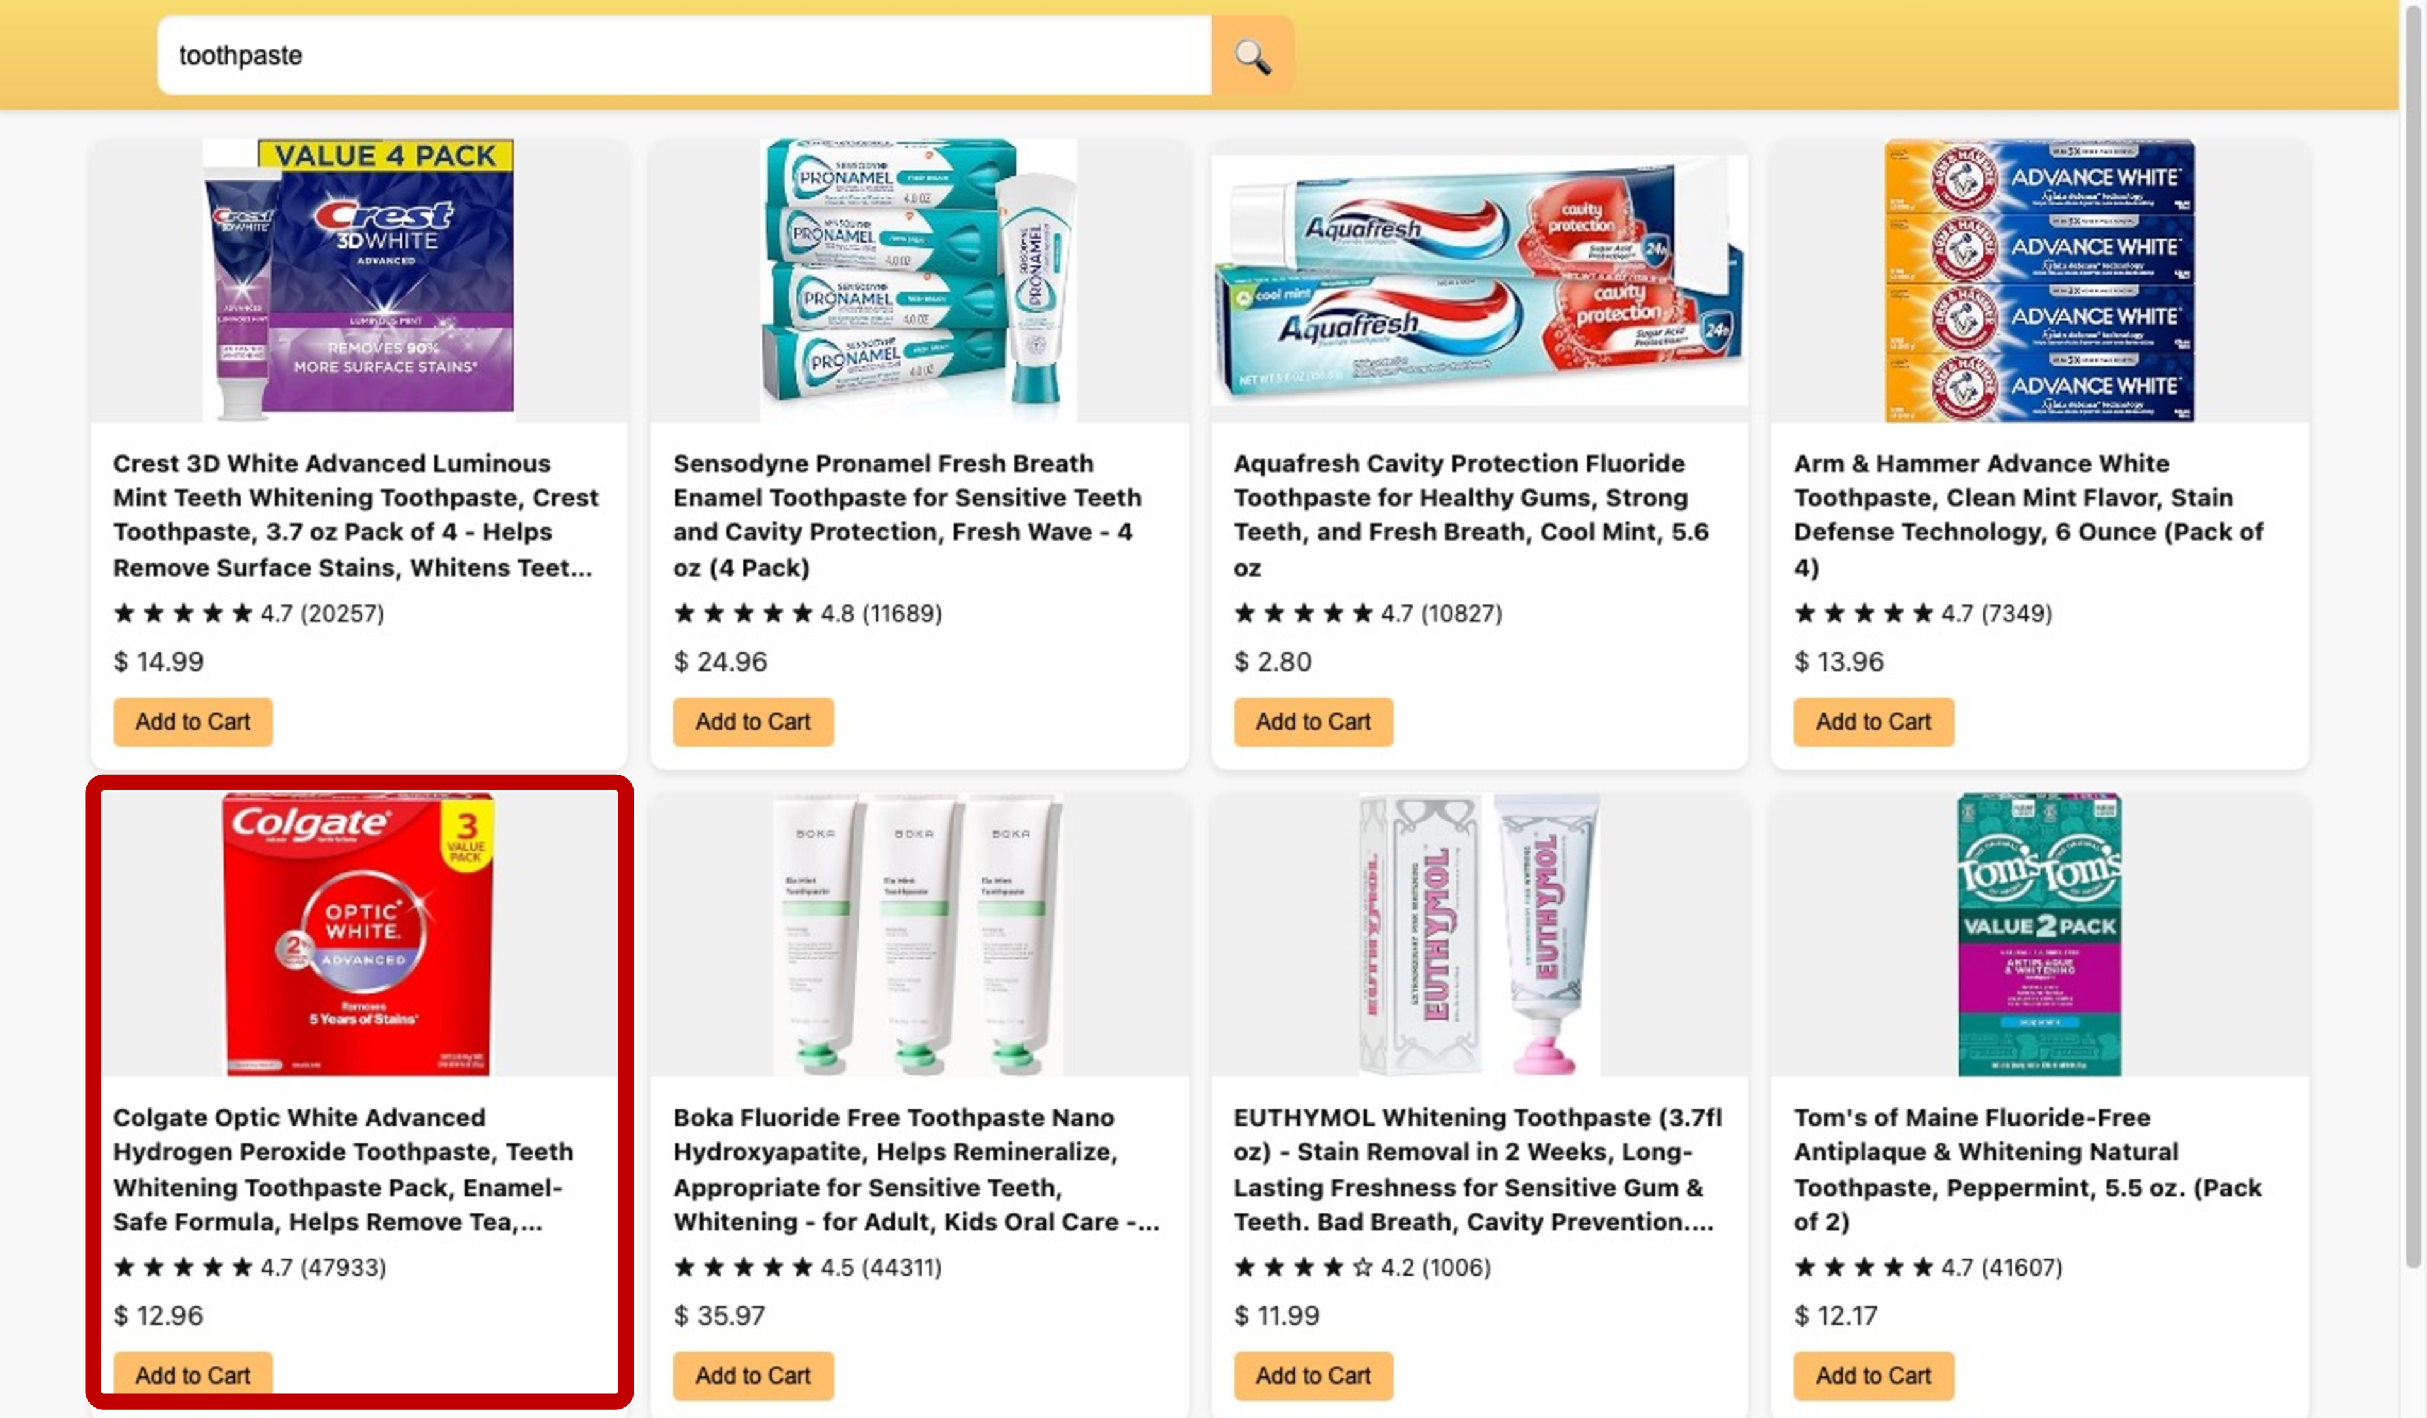Click the toothpaste search input field
This screenshot has height=1418, width=2427.
685,56
